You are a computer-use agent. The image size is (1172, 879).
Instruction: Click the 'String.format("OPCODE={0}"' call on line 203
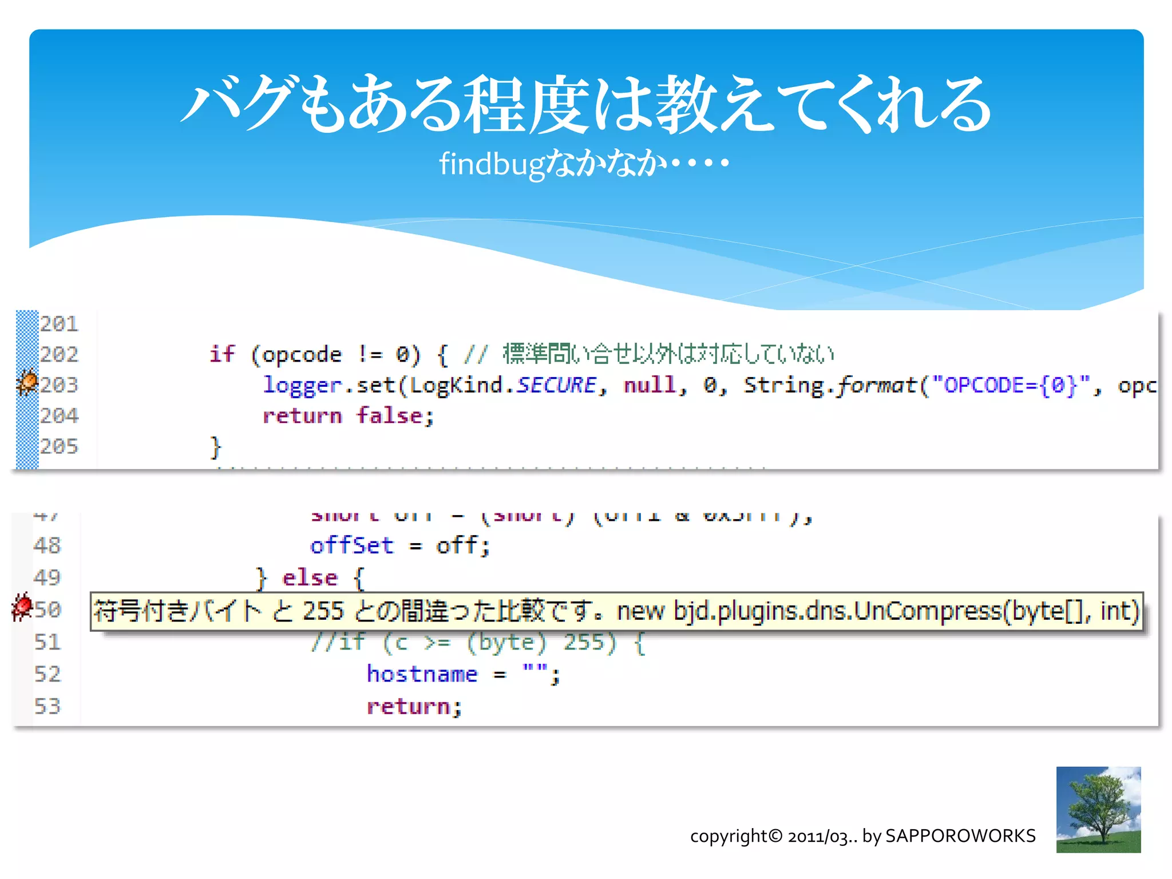pos(917,385)
